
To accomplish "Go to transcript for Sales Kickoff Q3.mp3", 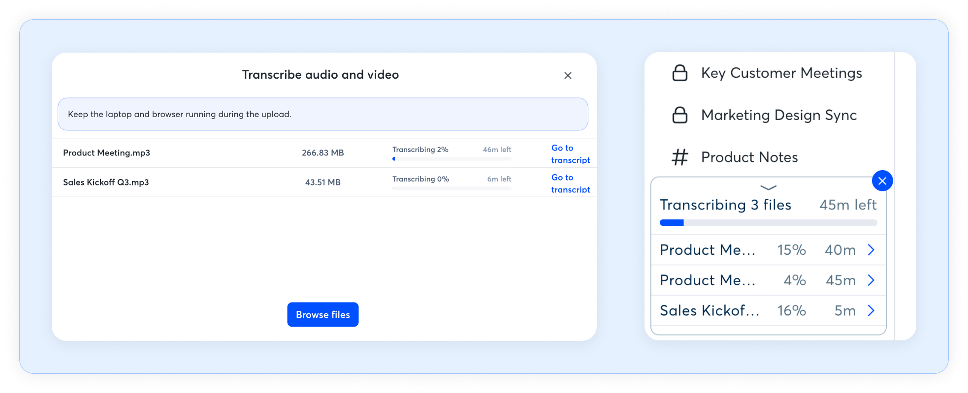I will tap(571, 183).
